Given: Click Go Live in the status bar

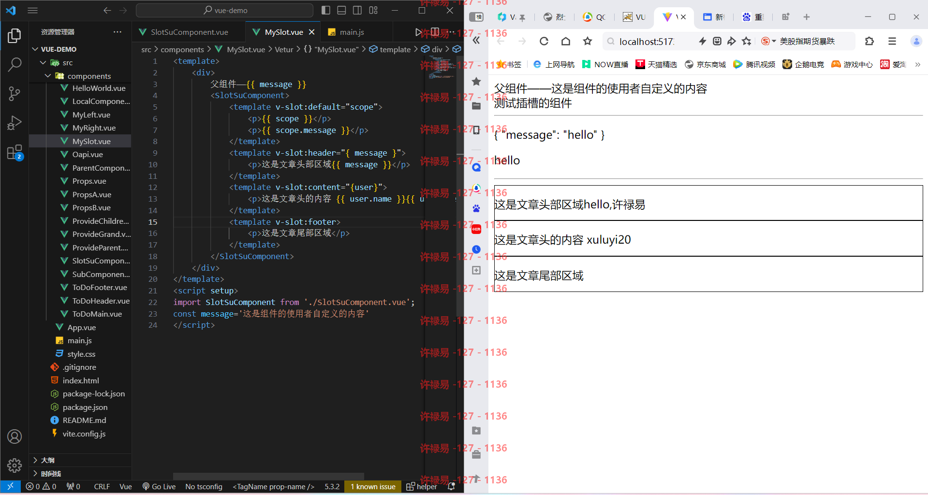Looking at the screenshot, I should [159, 486].
